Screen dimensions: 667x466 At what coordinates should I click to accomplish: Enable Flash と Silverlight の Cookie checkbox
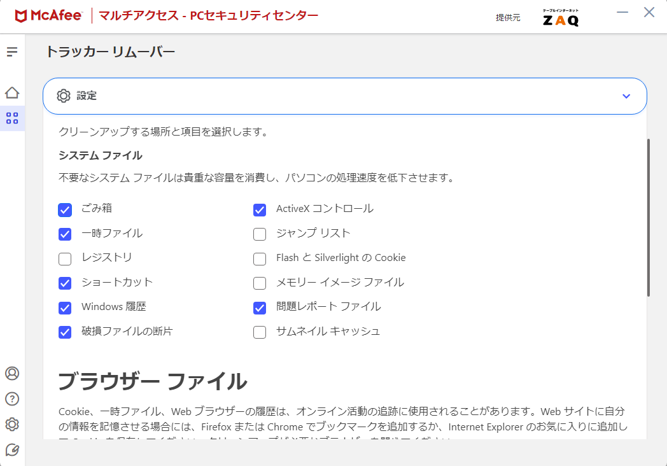click(260, 258)
